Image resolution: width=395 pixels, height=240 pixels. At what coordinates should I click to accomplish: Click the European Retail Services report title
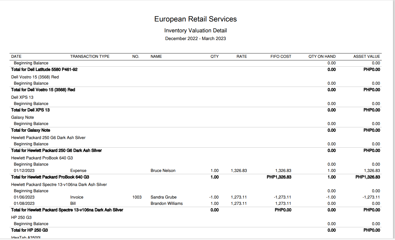click(x=195, y=19)
